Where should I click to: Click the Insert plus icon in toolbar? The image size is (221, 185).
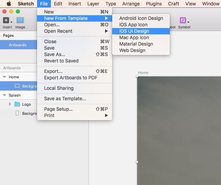pos(6,20)
